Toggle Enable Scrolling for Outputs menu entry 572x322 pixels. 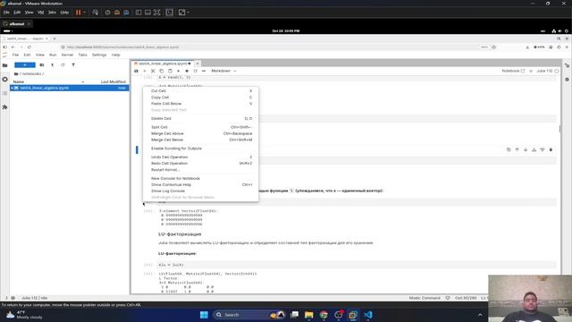(201, 148)
